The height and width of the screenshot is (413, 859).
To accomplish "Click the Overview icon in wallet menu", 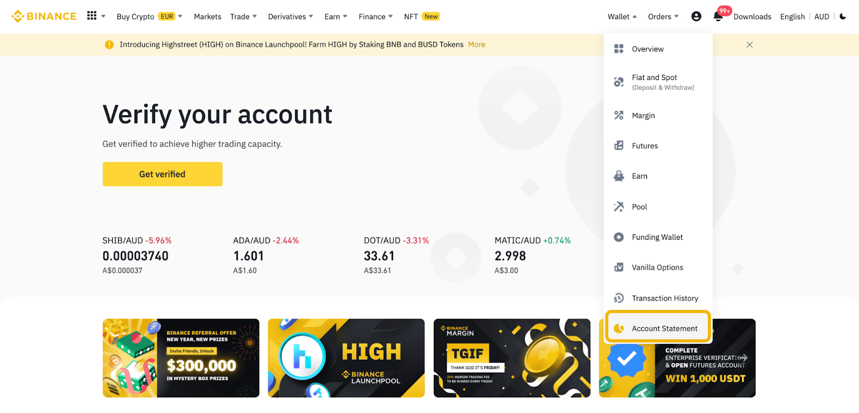I will point(619,49).
